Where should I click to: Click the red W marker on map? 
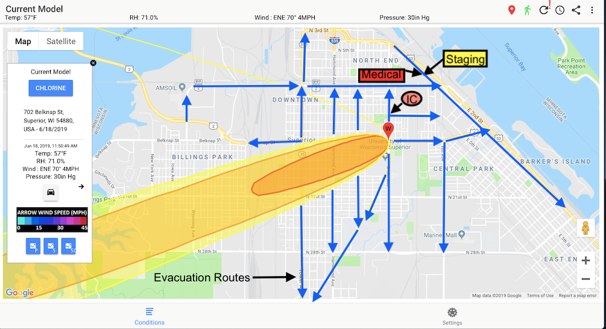(x=388, y=130)
